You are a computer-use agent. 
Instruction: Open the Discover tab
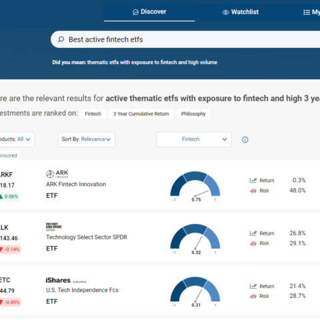click(x=149, y=12)
